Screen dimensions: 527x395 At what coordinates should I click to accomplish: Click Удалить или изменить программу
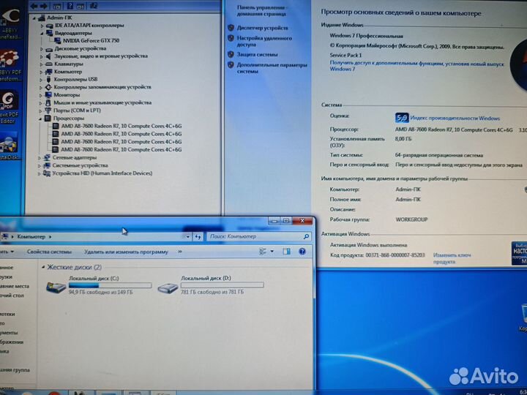click(126, 252)
